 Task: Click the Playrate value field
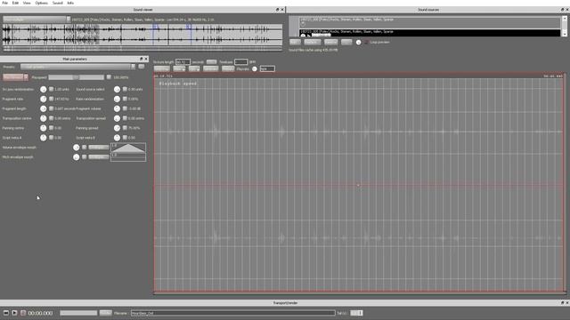click(267, 69)
